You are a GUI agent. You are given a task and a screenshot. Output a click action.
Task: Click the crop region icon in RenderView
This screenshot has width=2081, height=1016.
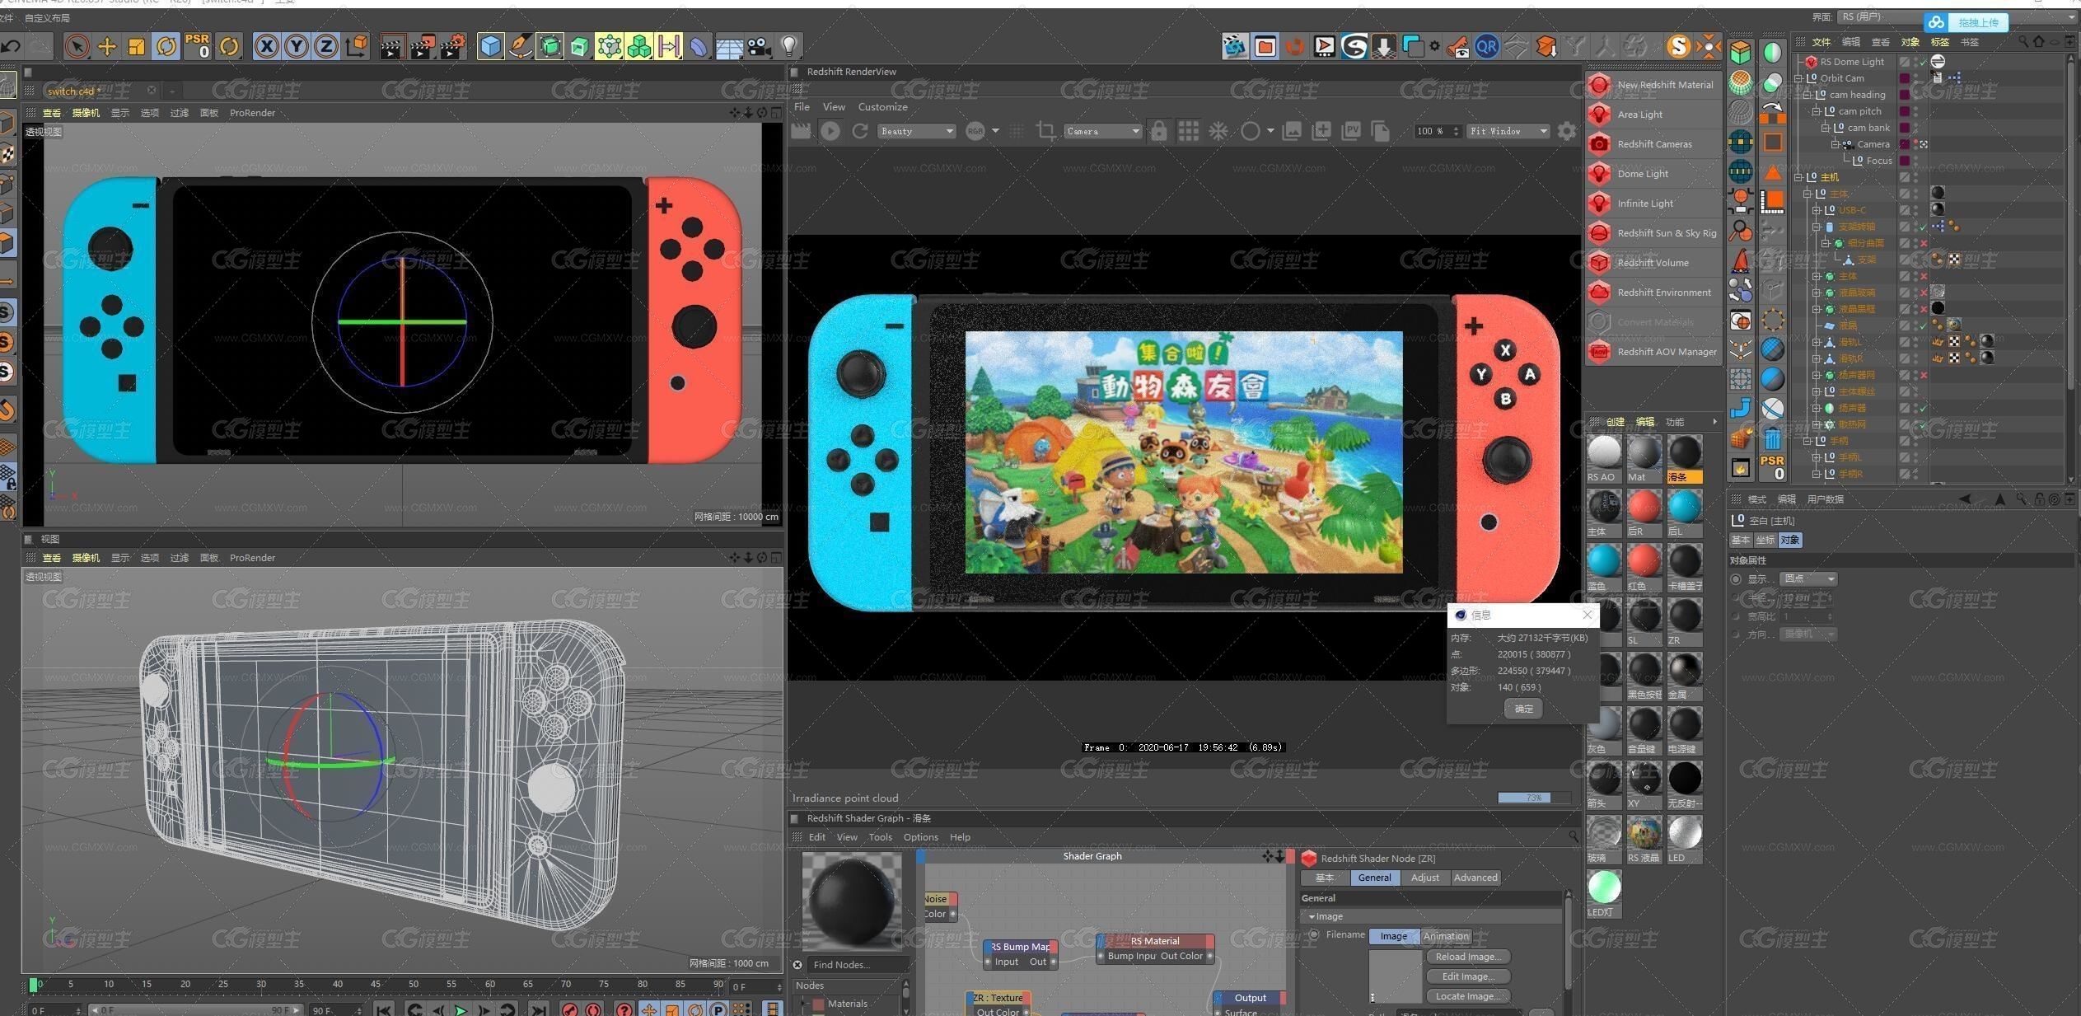point(1046,131)
